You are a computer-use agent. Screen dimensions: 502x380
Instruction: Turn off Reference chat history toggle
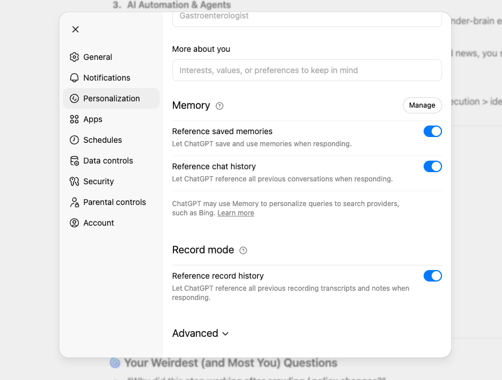(432, 166)
